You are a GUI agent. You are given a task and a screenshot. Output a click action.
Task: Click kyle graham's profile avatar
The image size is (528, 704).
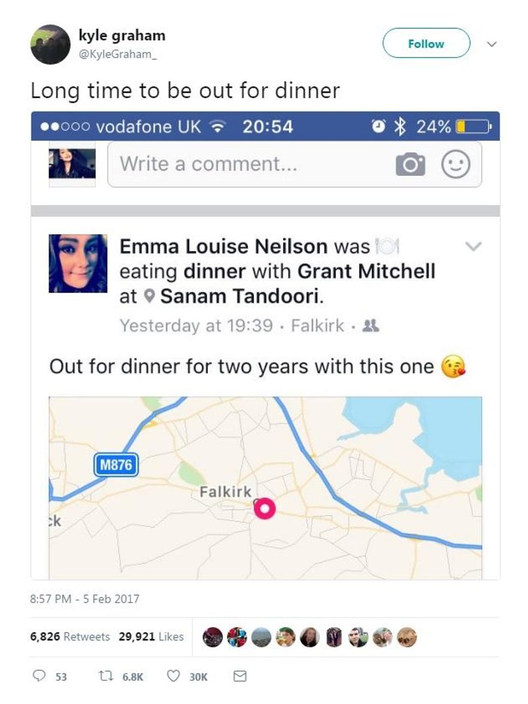click(50, 44)
